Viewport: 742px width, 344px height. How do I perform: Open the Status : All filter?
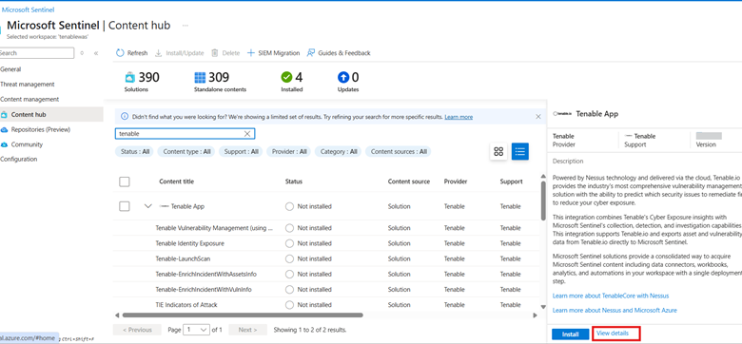click(x=135, y=152)
